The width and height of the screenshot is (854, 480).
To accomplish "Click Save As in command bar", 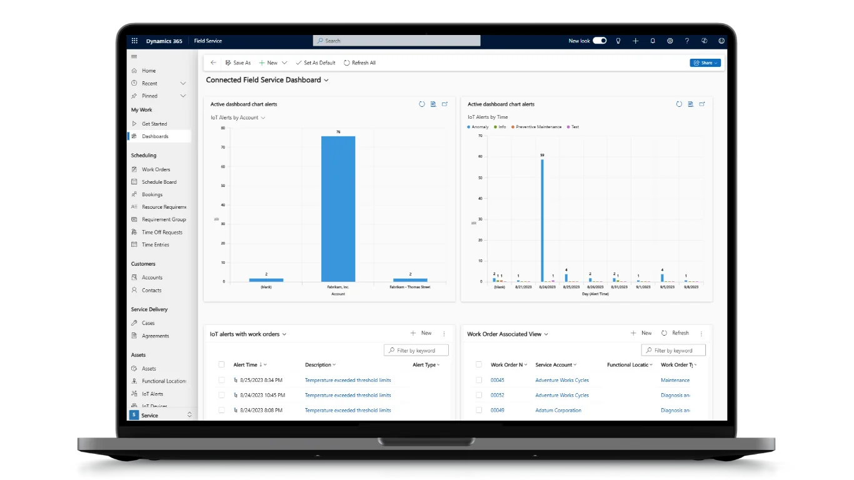I will pos(238,62).
